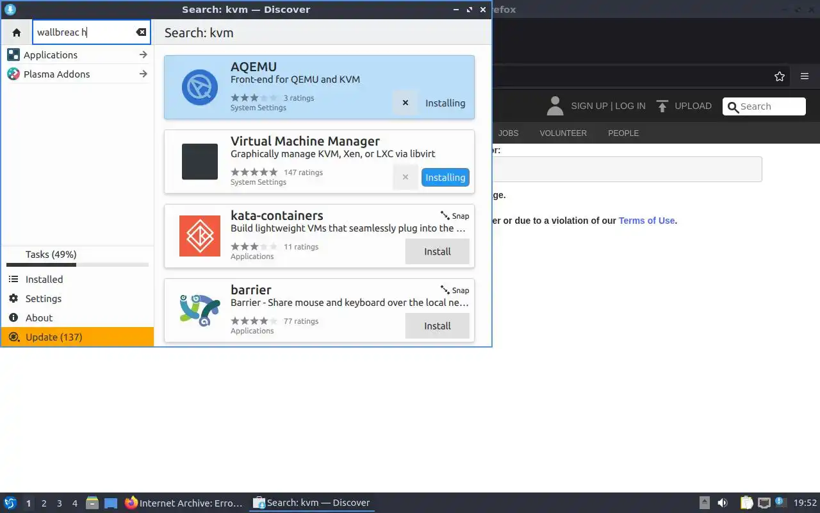Image resolution: width=820 pixels, height=513 pixels.
Task: Click the Applications category icon
Action: pyautogui.click(x=13, y=55)
